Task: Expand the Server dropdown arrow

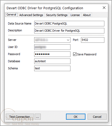Action: point(68,40)
